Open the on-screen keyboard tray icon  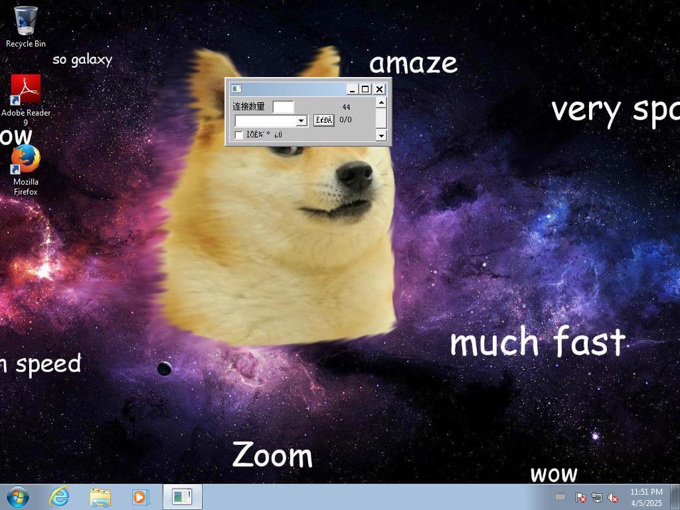point(560,497)
